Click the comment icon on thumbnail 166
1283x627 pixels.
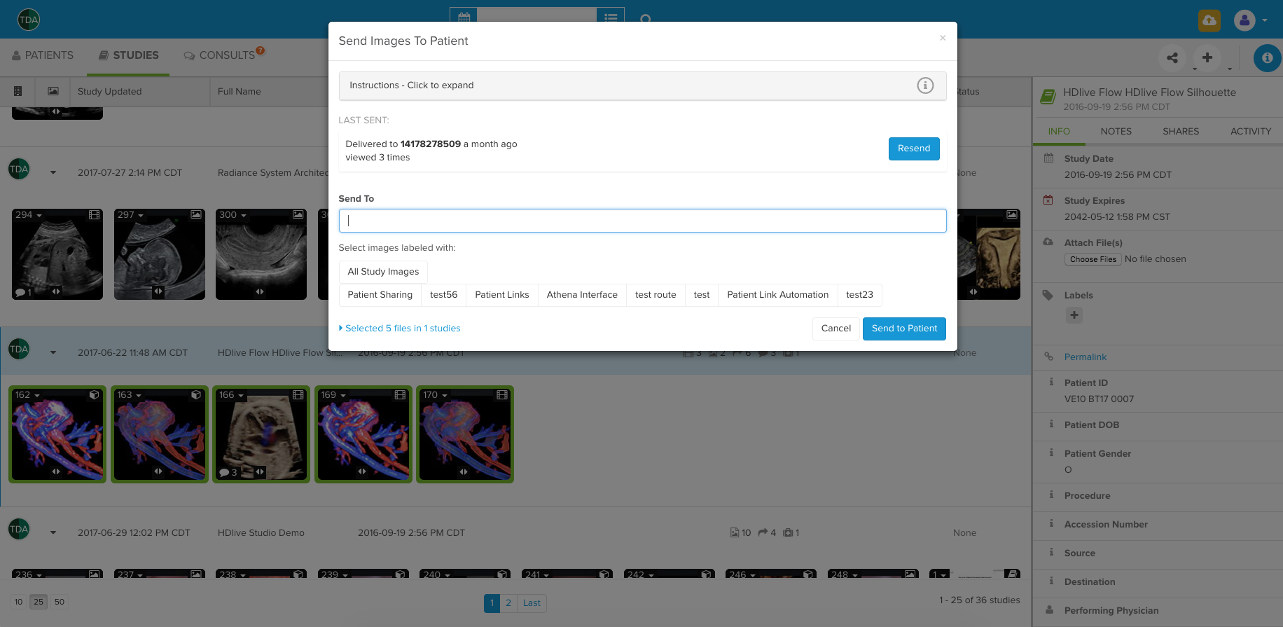tap(224, 472)
